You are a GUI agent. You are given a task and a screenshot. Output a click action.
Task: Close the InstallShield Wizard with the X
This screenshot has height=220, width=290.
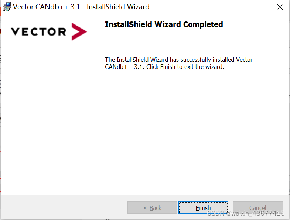tap(280, 7)
